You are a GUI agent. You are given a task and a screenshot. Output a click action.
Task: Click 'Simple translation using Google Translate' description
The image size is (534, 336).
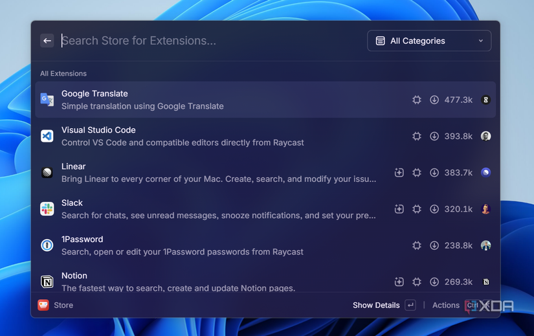coord(142,106)
